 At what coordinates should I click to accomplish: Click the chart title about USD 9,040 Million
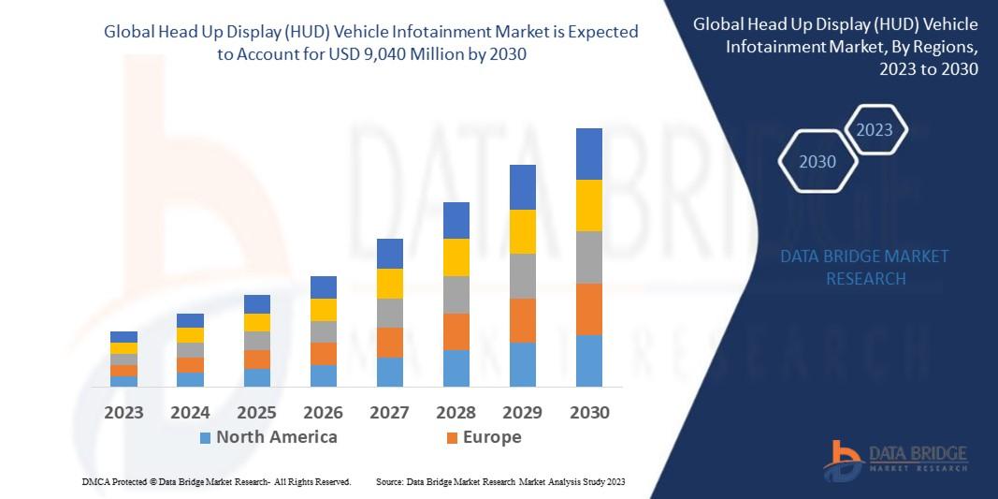tap(370, 43)
